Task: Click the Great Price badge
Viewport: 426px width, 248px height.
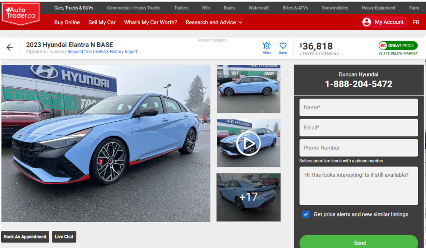Action: (x=398, y=45)
